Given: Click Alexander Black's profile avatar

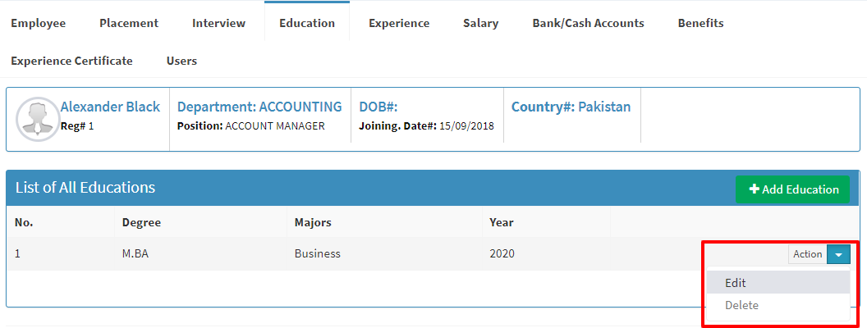Looking at the screenshot, I should coord(38,119).
